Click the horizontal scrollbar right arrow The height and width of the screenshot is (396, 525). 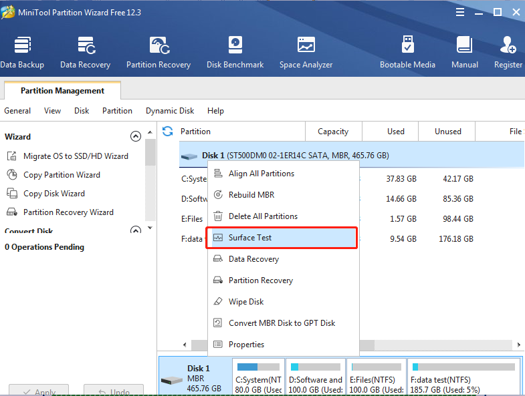[x=518, y=345]
